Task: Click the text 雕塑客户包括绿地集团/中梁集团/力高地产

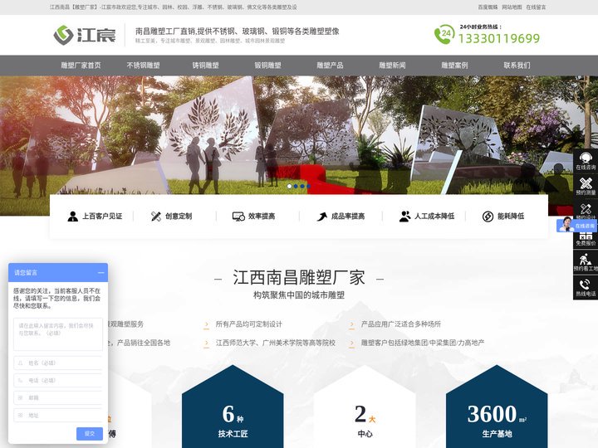Action: tap(423, 343)
